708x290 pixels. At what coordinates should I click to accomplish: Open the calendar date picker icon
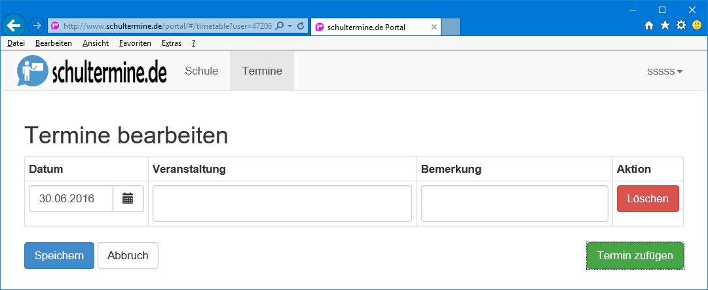128,198
